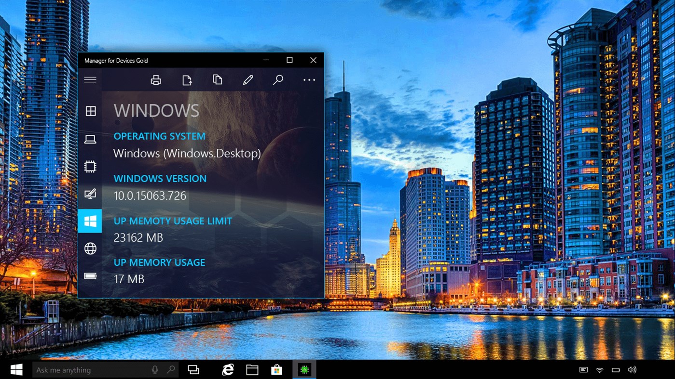Open the pencil edit tool
The image size is (675, 379).
click(248, 79)
